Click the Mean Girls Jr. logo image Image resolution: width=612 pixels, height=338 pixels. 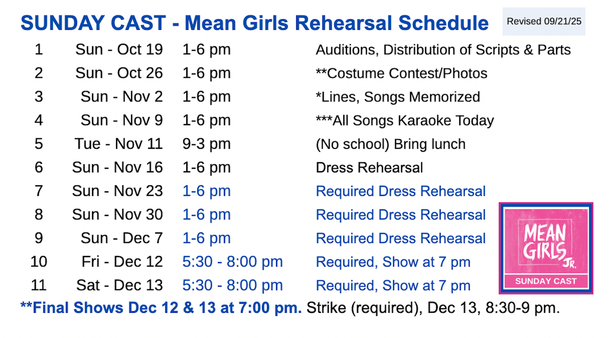click(545, 248)
